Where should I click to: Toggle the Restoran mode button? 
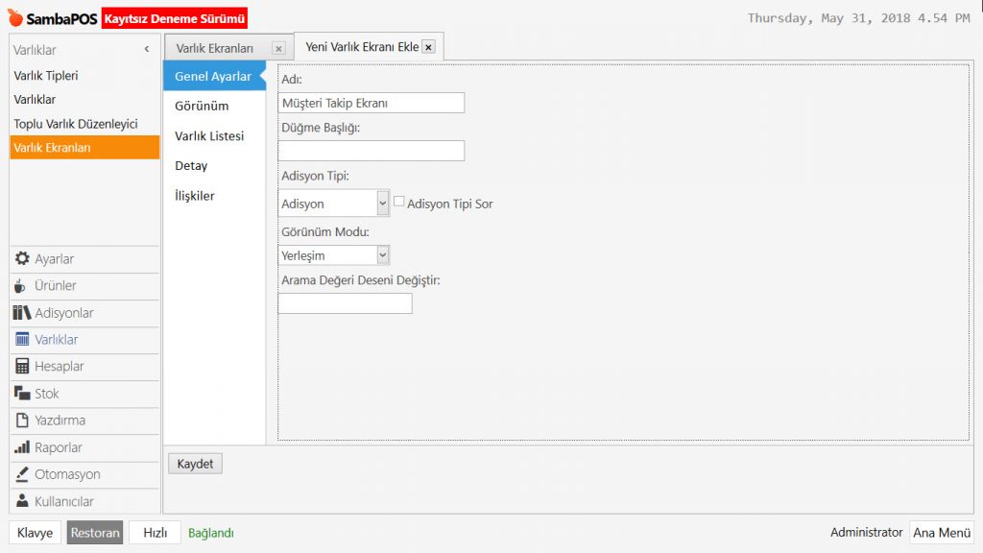pyautogui.click(x=95, y=533)
